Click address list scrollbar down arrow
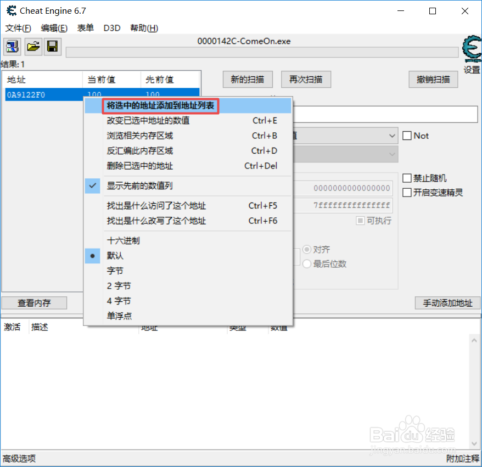The height and width of the screenshot is (467, 482). point(474,443)
